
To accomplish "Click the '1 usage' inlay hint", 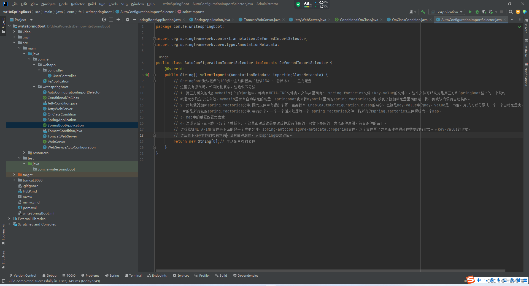I will click(x=162, y=57).
